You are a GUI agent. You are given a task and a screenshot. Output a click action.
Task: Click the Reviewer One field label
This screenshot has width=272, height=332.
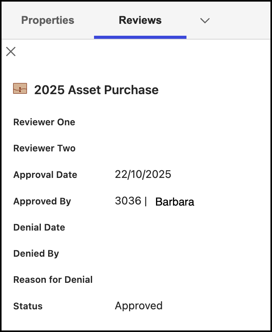(x=44, y=122)
